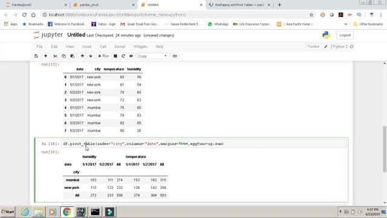Restart the kernel with the circular arrow
387x218 pixels.
pyautogui.click(x=123, y=56)
